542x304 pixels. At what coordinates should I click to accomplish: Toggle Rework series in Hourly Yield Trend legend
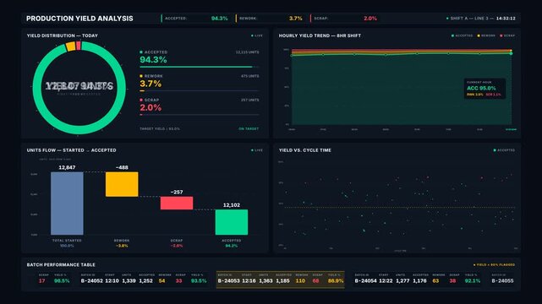(486, 35)
